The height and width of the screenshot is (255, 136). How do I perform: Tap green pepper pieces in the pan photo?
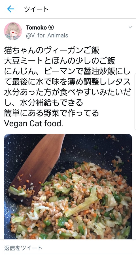62,221
